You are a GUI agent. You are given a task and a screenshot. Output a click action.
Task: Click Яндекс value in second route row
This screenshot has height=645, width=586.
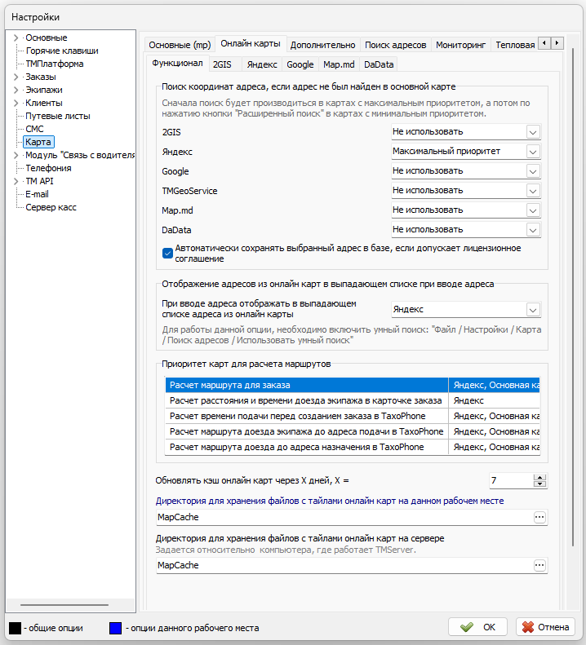tap(468, 400)
